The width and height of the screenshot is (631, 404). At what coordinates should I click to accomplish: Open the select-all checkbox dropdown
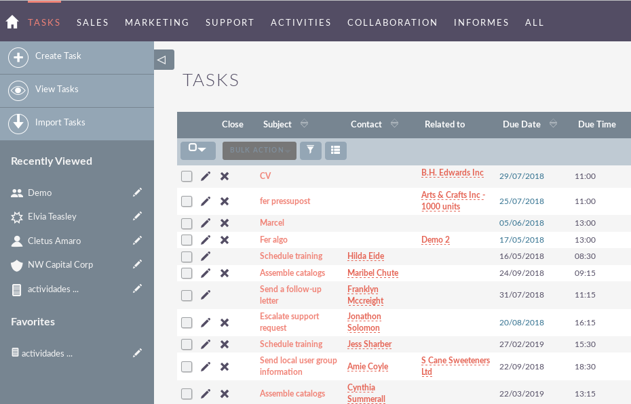[197, 150]
